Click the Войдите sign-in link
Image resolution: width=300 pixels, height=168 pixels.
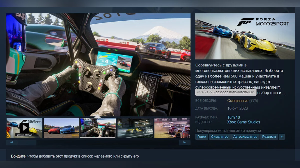tap(18, 156)
